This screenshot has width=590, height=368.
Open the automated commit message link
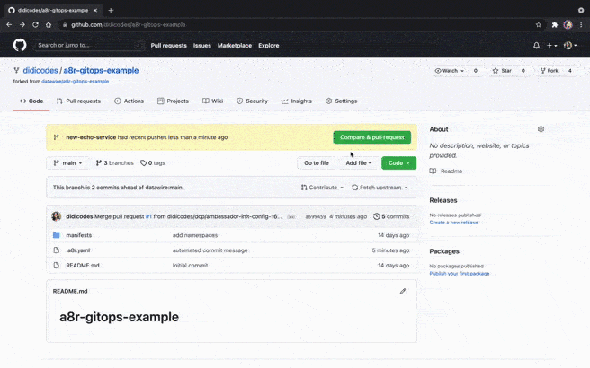click(210, 250)
